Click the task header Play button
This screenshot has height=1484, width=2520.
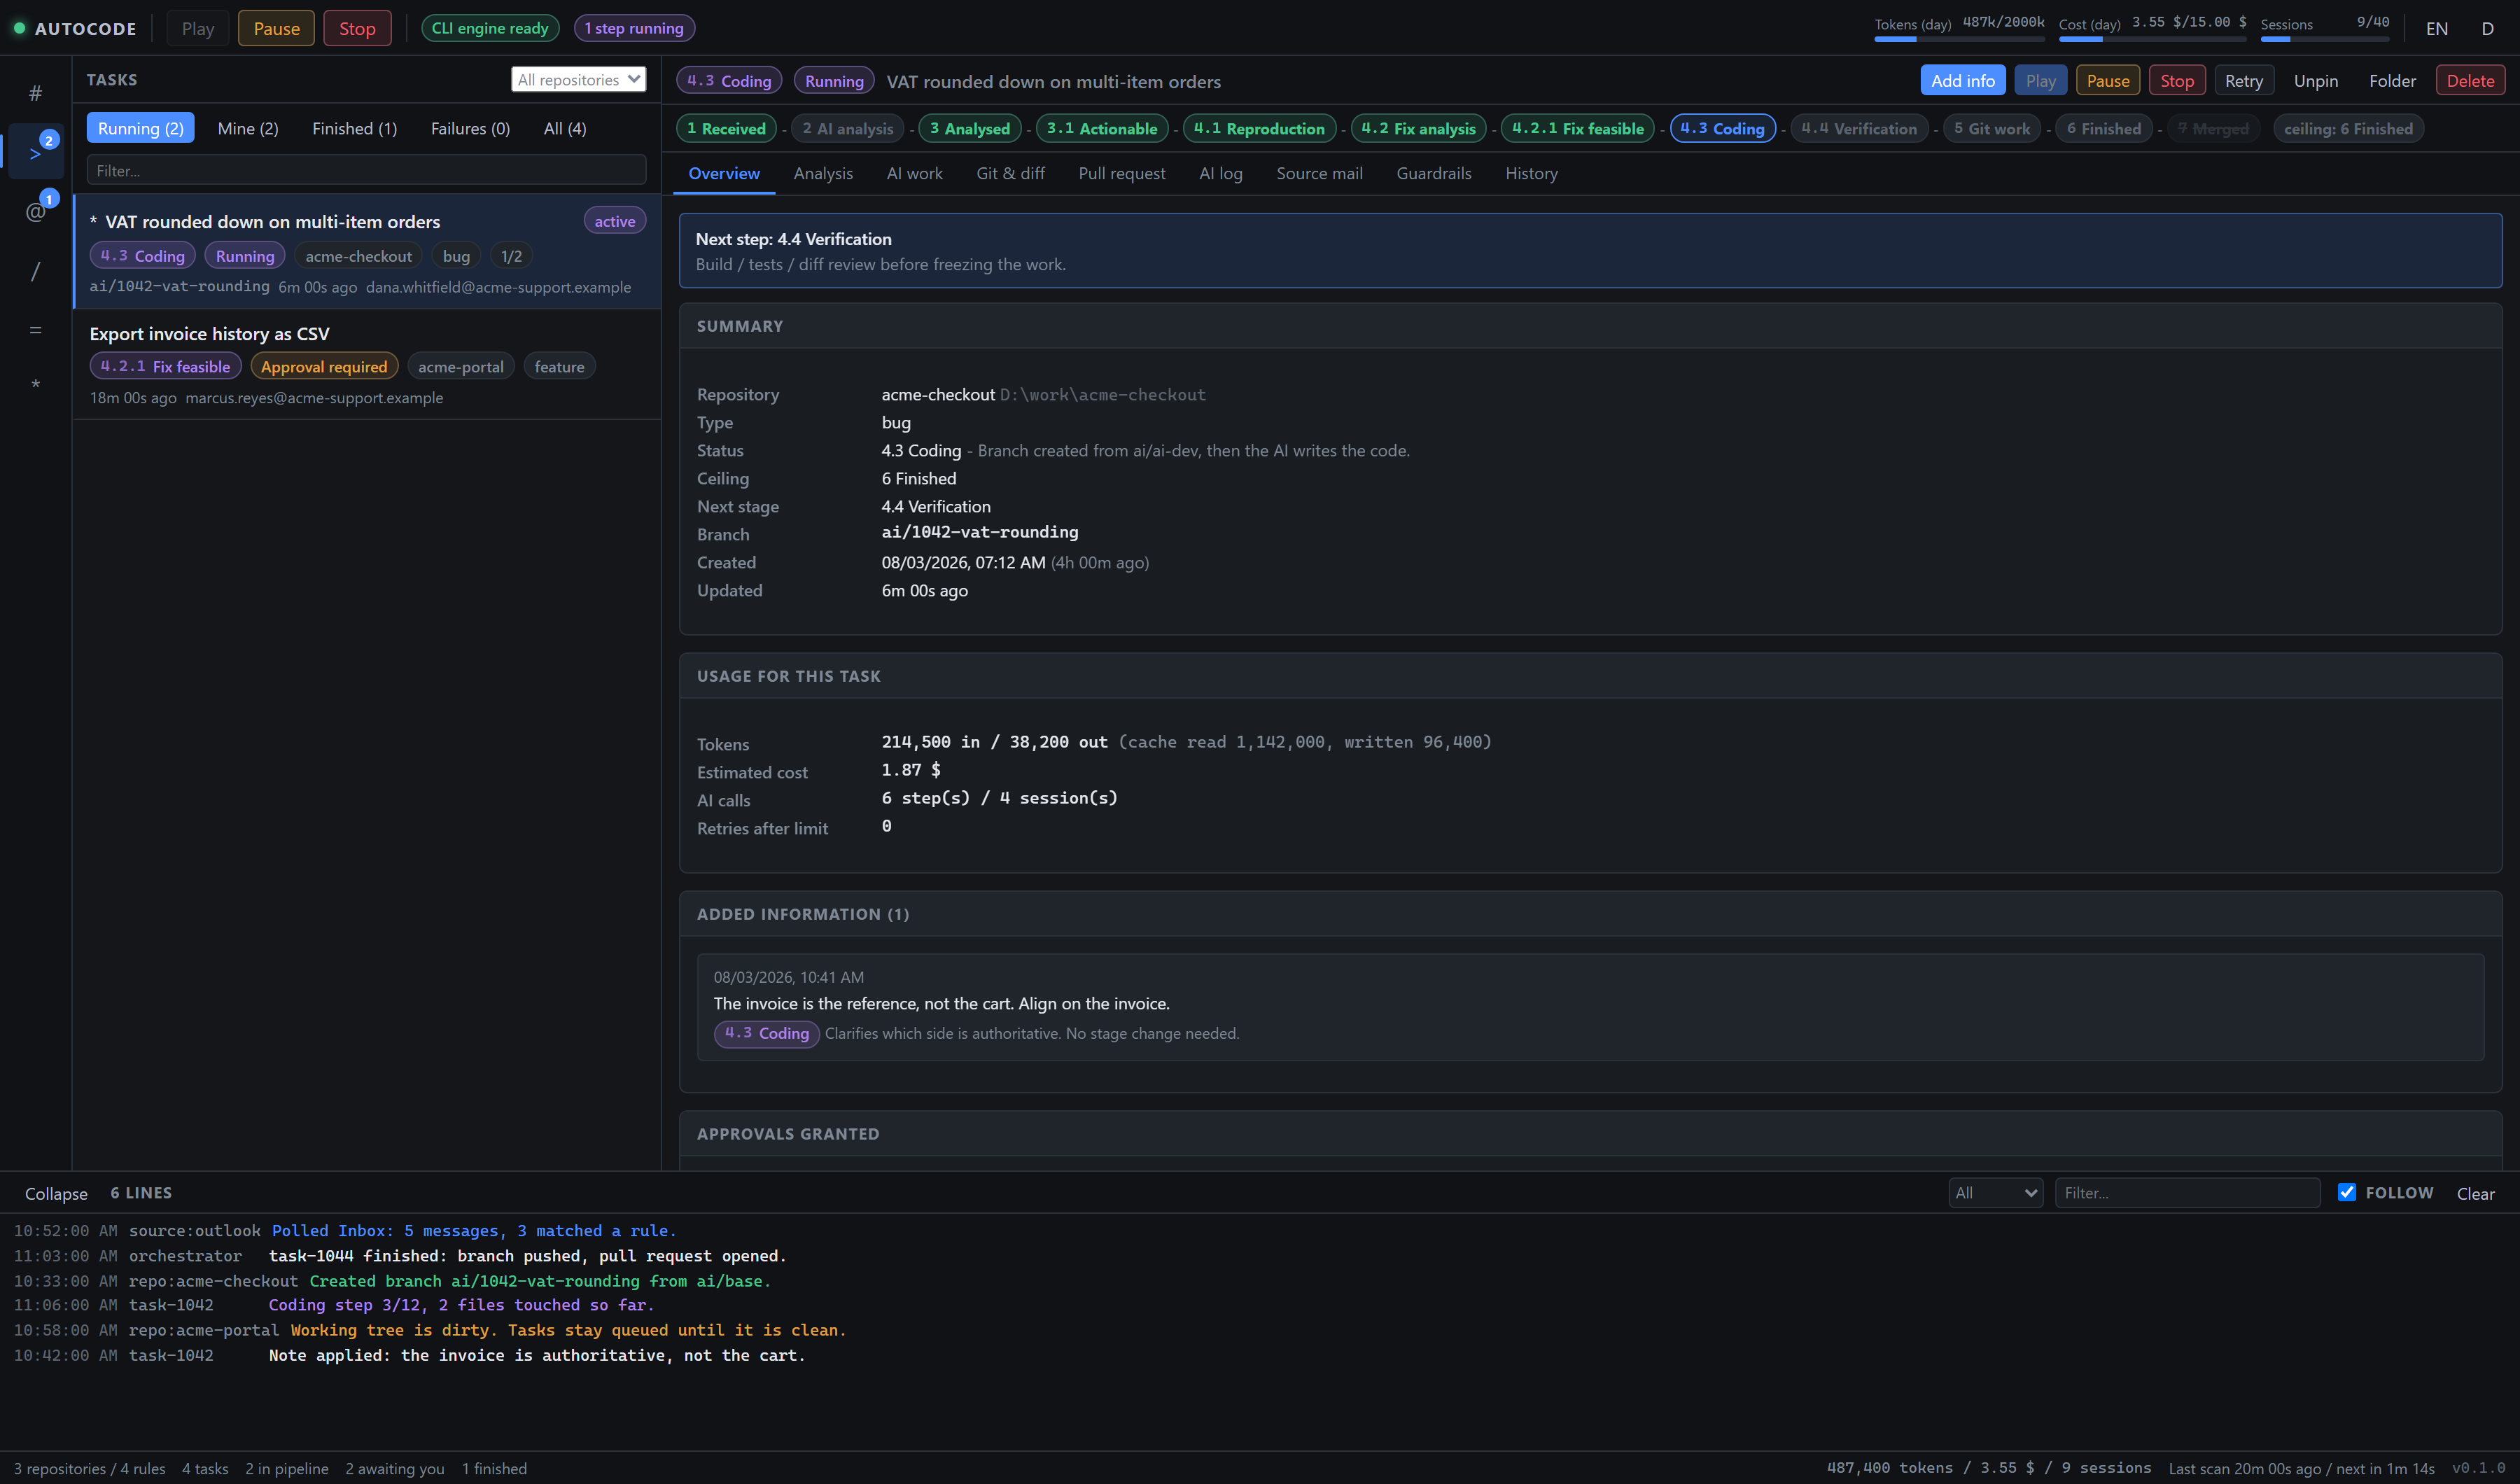(2040, 80)
